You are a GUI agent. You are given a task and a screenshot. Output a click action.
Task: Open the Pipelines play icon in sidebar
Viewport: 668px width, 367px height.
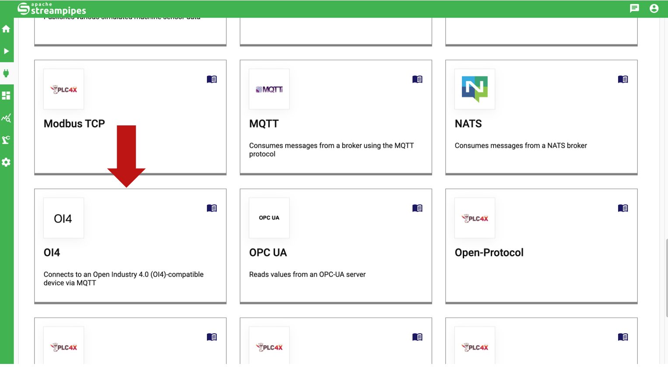click(6, 51)
